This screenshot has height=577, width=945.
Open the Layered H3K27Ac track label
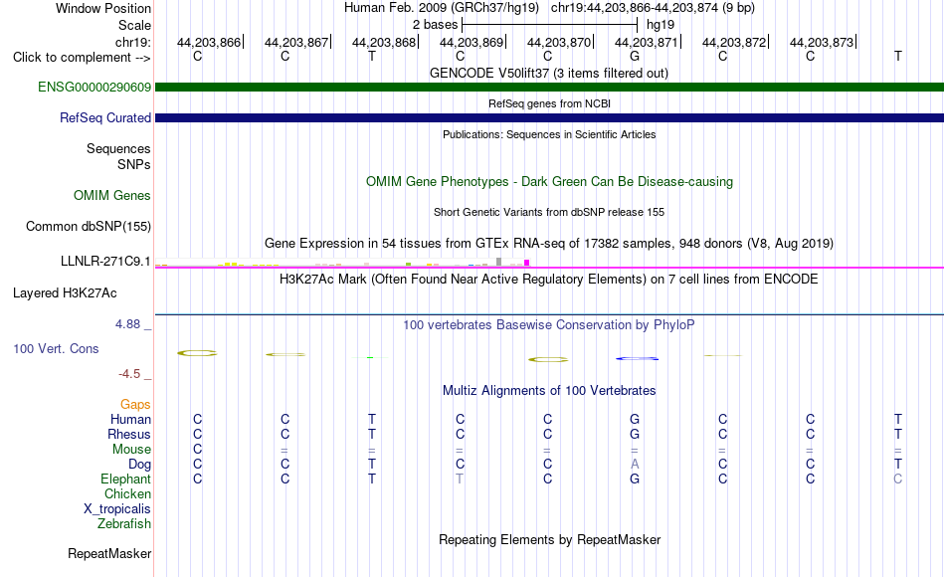[65, 293]
